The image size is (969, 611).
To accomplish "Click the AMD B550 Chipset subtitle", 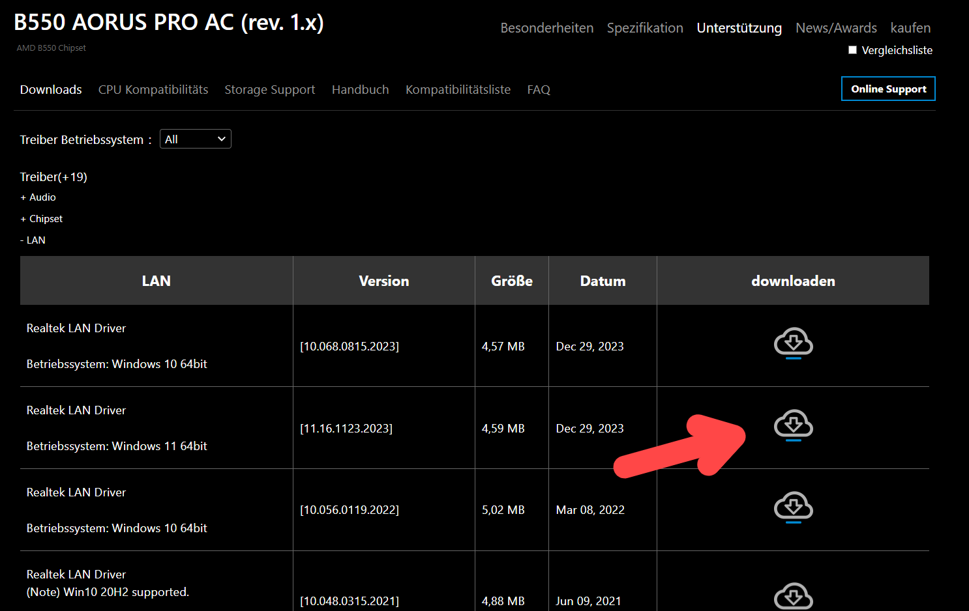I will 52,48.
